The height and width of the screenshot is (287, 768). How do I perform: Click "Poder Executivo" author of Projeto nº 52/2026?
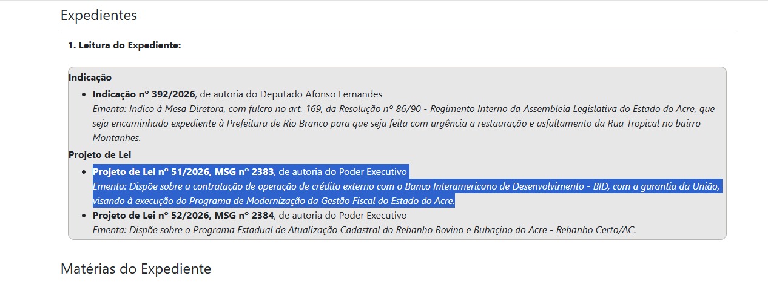pyautogui.click(x=372, y=216)
